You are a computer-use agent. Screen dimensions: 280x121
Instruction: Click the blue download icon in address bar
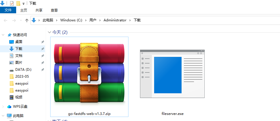[34, 20]
